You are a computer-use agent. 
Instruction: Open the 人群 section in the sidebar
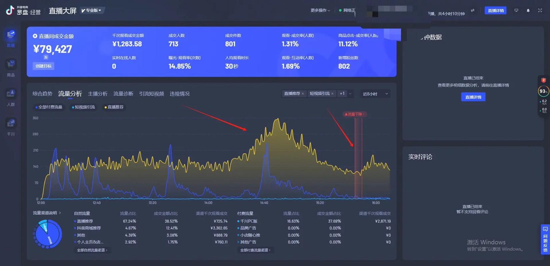[x=11, y=97]
